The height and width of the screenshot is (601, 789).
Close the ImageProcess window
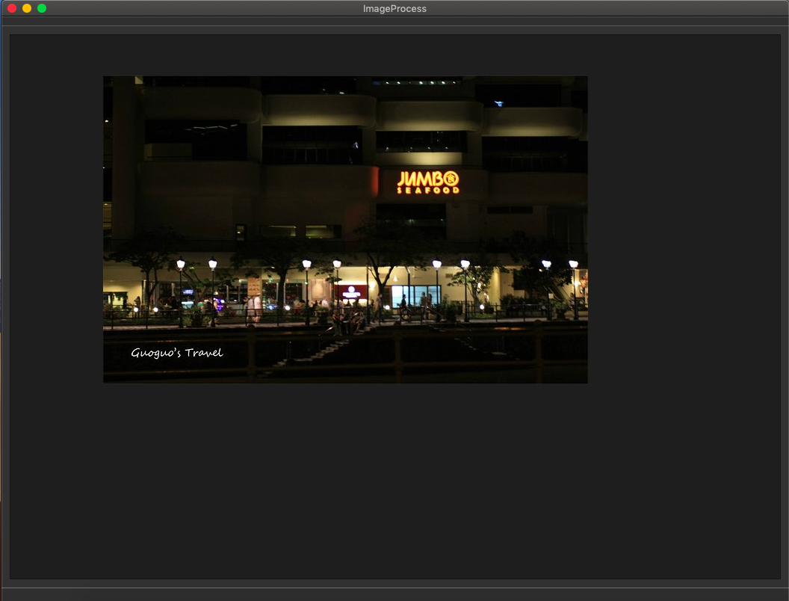(x=12, y=8)
